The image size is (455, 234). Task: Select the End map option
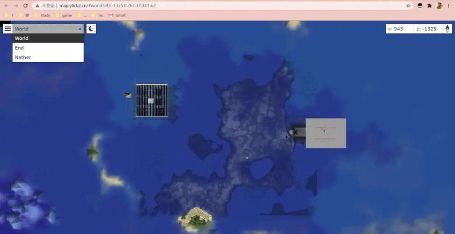48,48
